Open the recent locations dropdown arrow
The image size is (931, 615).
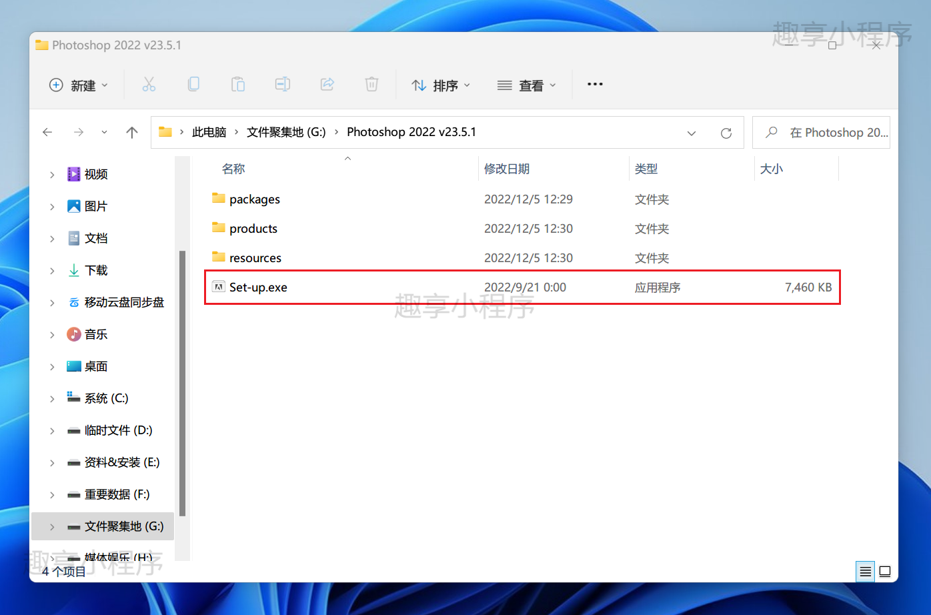[104, 132]
